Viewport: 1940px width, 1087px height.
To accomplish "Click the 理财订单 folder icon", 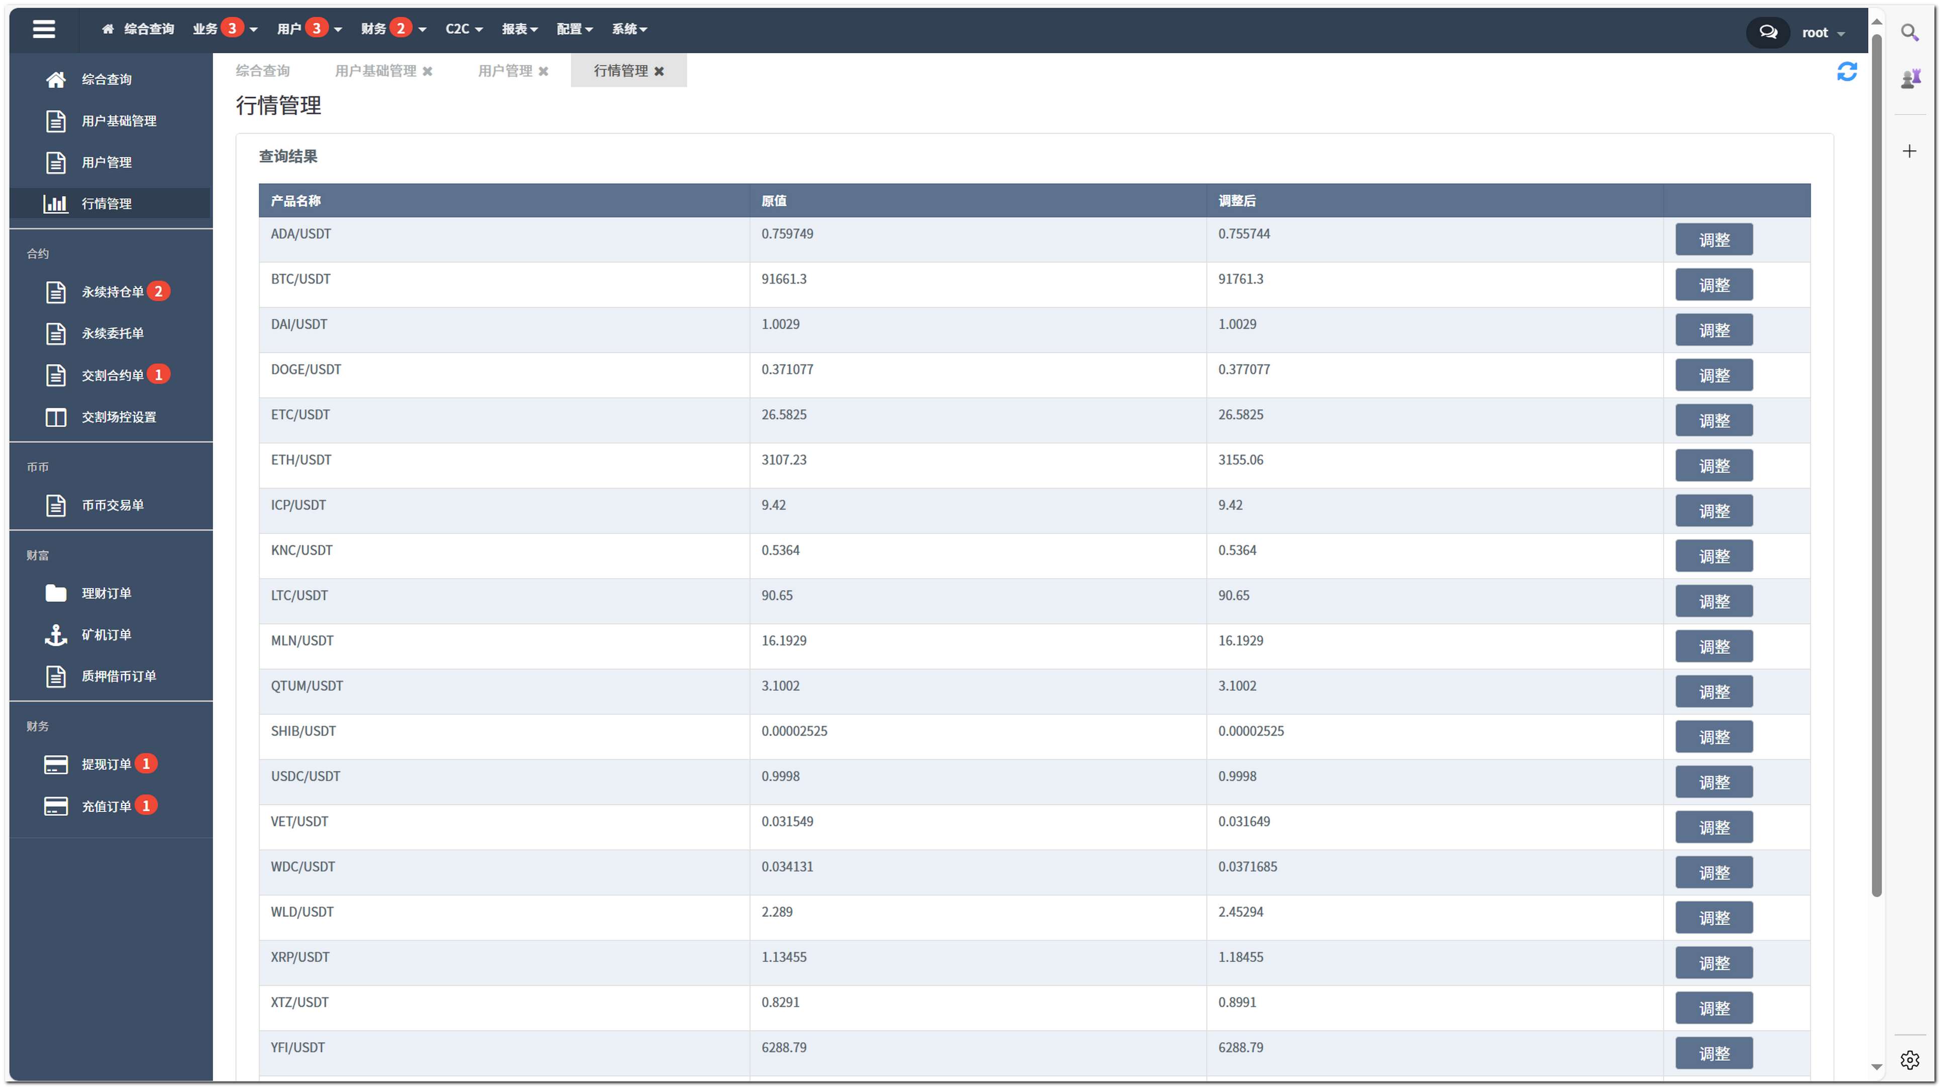I will 56,593.
